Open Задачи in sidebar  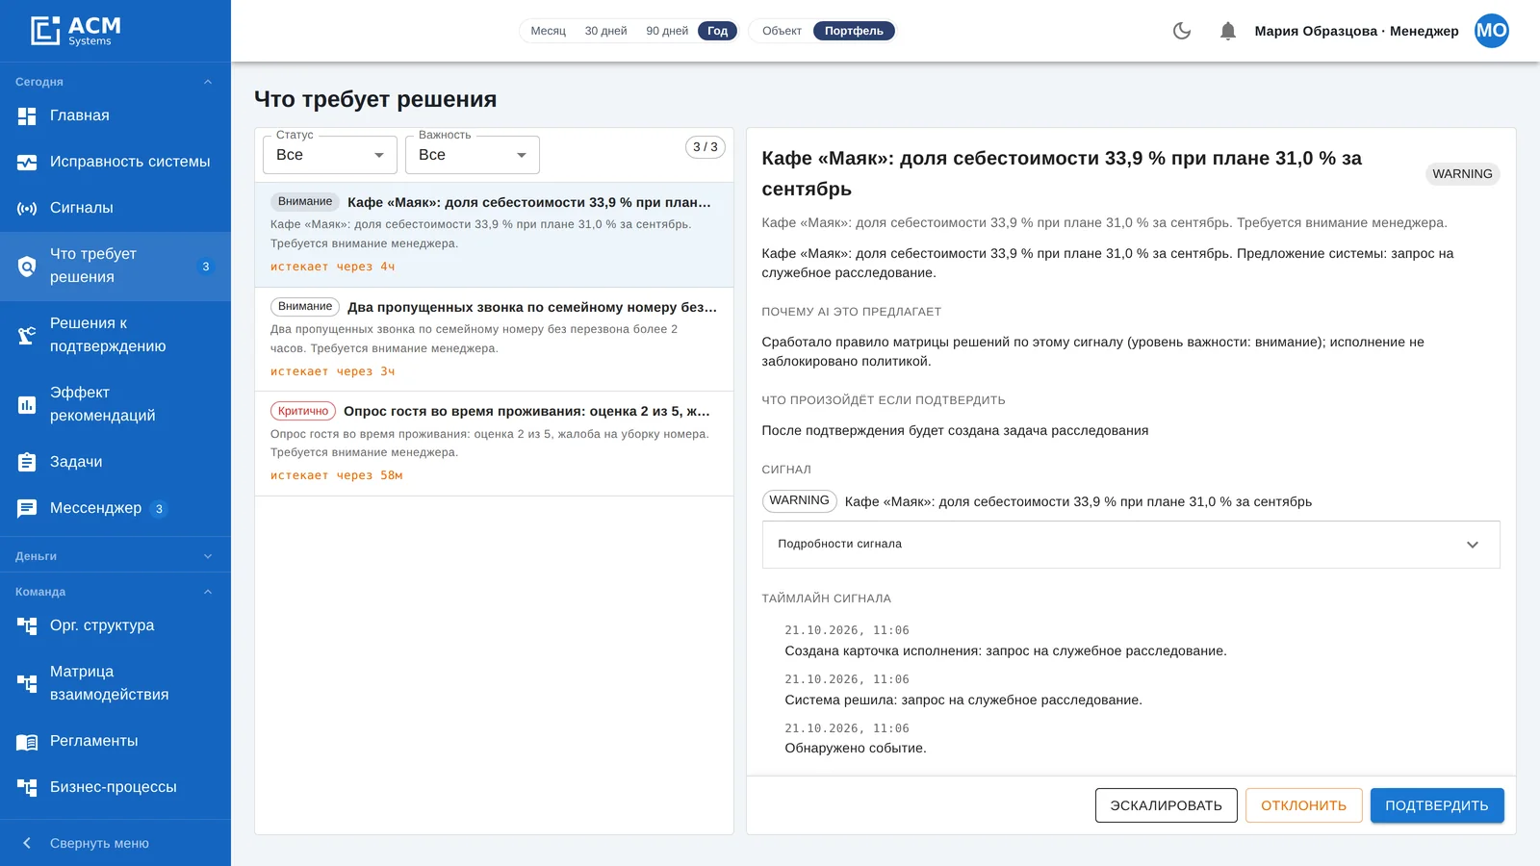[x=115, y=462]
